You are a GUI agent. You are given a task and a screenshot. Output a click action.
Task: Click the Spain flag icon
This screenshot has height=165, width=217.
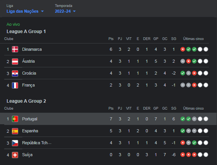coord(15,131)
